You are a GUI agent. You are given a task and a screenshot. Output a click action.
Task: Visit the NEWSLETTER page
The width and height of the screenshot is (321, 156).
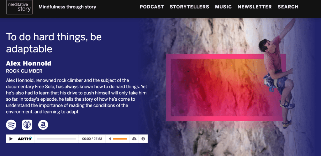click(255, 7)
